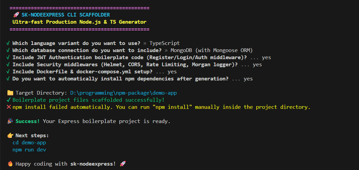This screenshot has width=359, height=170.
Task: Click the 'npm run dev' command text
Action: pos(29,150)
